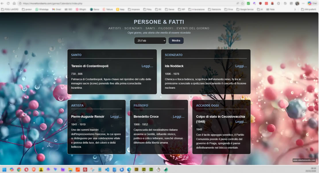Follow Leggi link for Benedetto Croce
The width and height of the screenshot is (319, 173).
click(178, 117)
